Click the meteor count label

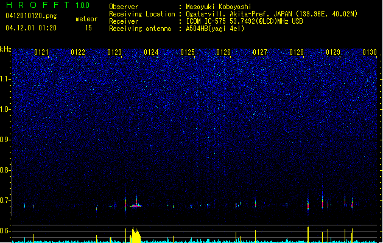(86, 19)
